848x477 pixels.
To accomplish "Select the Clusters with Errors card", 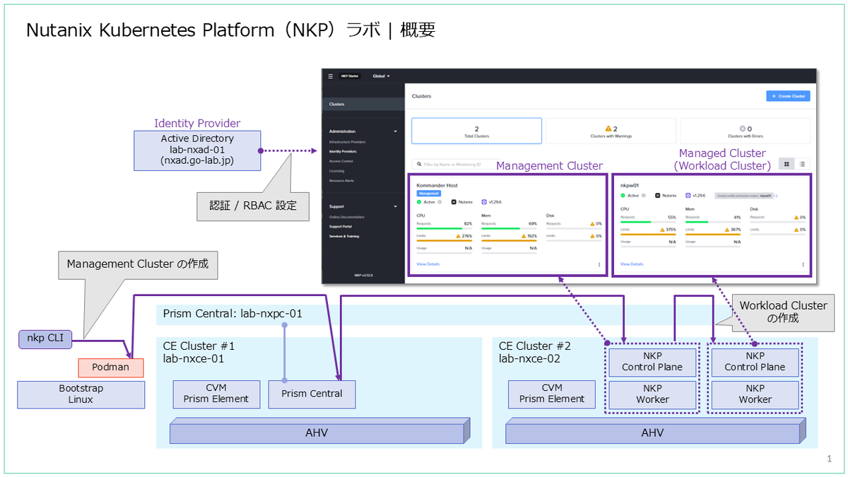I will coord(746,131).
